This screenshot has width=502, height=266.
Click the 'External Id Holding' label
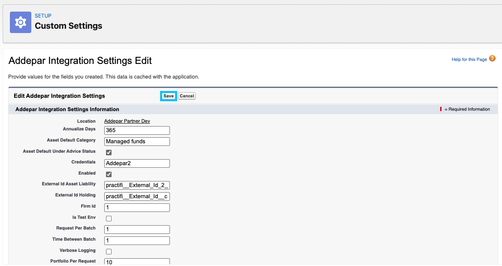(x=75, y=195)
